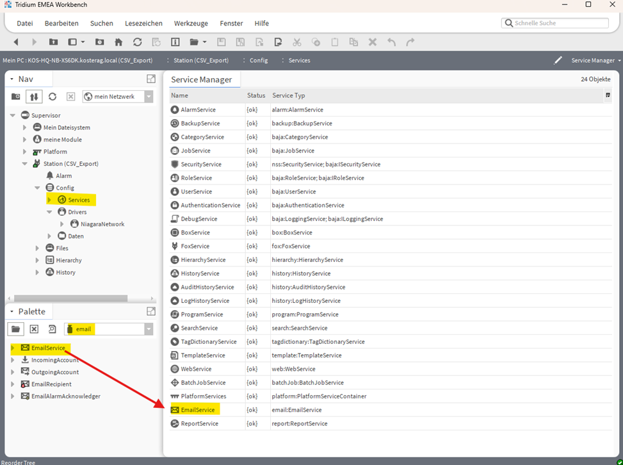Collapse the Drivers node in the Nav tree
This screenshot has height=465, width=623.
pos(50,212)
